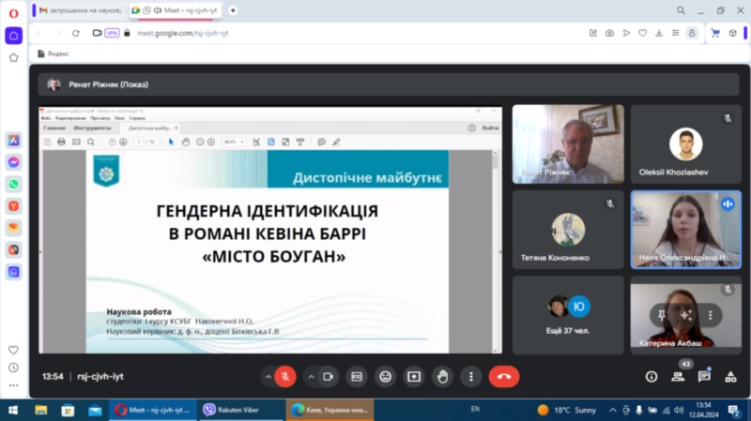Viewport: 751px width, 421px height.
Task: Raise your hand in the meeting
Action: [x=442, y=376]
